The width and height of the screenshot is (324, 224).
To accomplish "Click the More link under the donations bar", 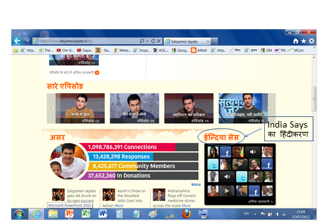I will click(x=196, y=185).
